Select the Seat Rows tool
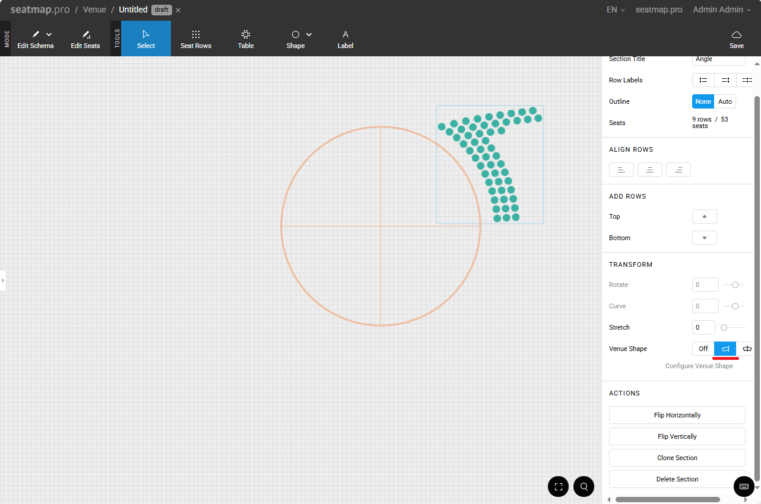Viewport: 761px width, 504px height. coord(195,39)
